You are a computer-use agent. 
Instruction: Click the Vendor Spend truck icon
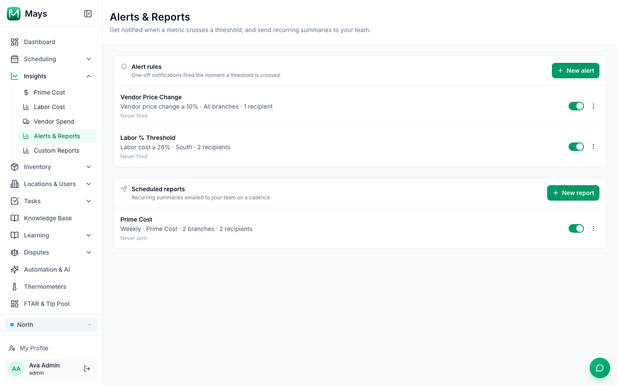(26, 121)
